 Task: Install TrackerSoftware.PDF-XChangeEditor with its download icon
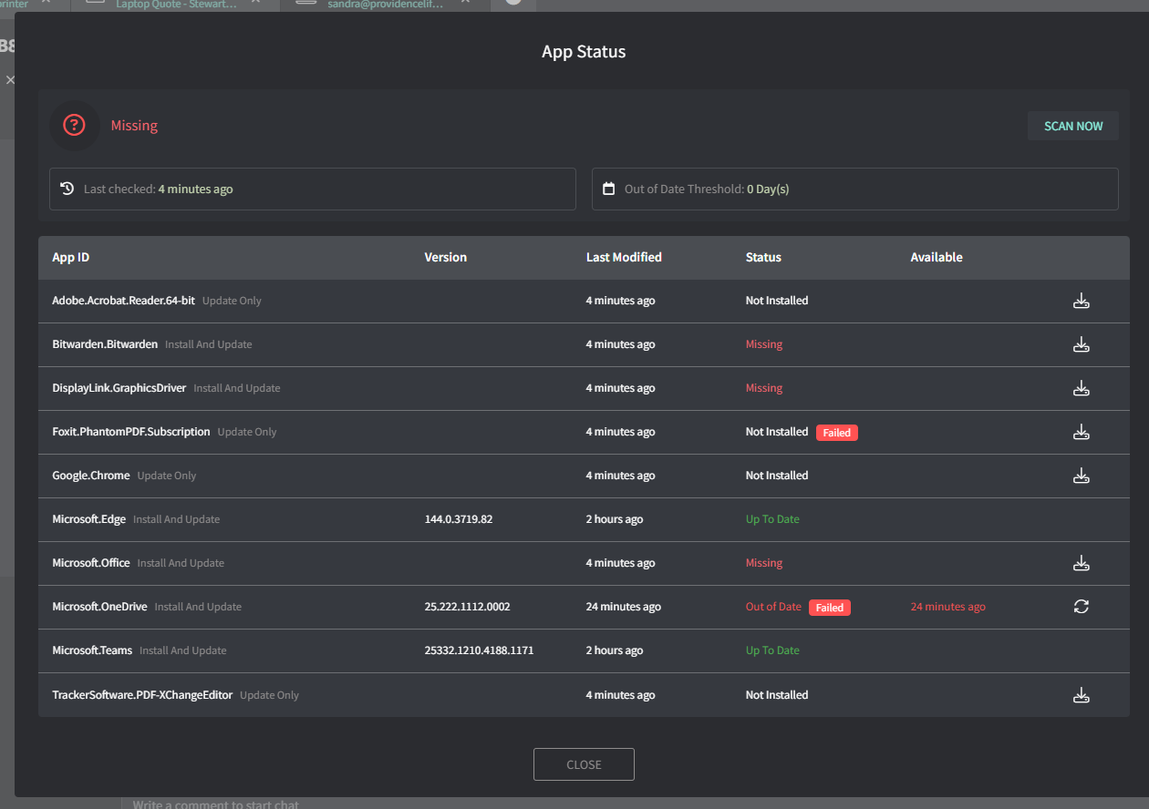point(1081,695)
